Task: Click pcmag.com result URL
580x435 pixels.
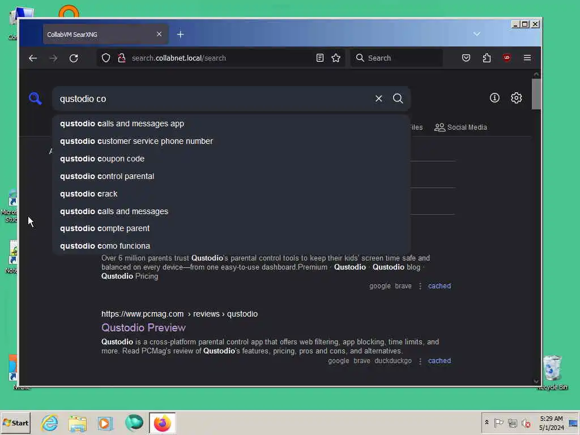Action: coord(180,314)
